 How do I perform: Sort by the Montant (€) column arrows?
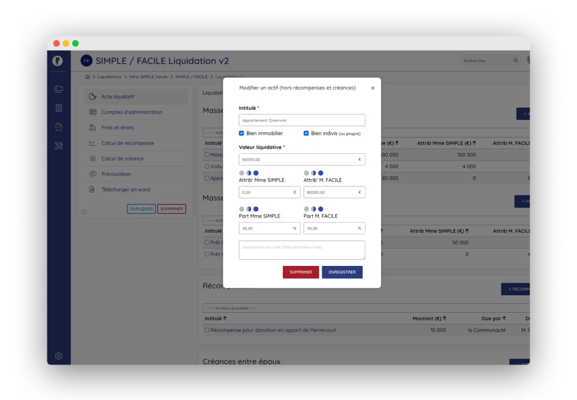pos(444,319)
